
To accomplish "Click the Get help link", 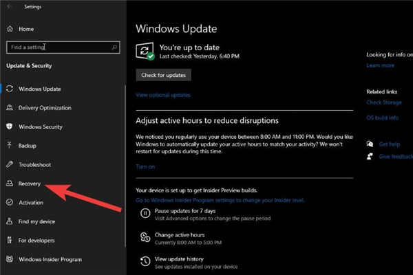I will (390, 144).
